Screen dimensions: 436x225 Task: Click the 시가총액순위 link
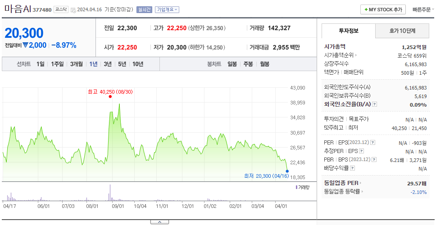tap(339, 55)
